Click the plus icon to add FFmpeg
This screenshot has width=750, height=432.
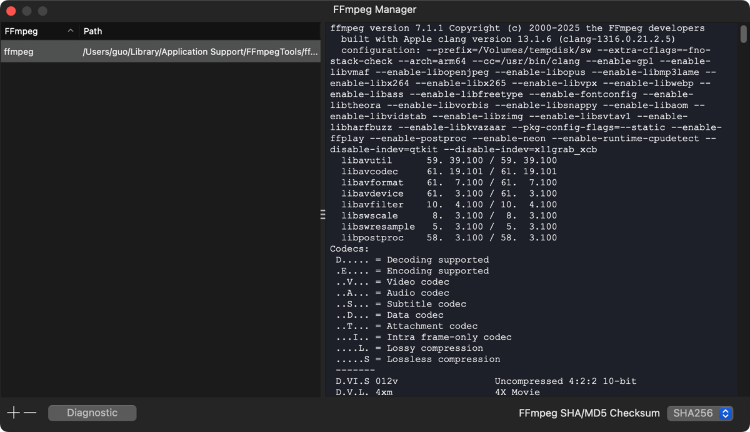(x=13, y=413)
